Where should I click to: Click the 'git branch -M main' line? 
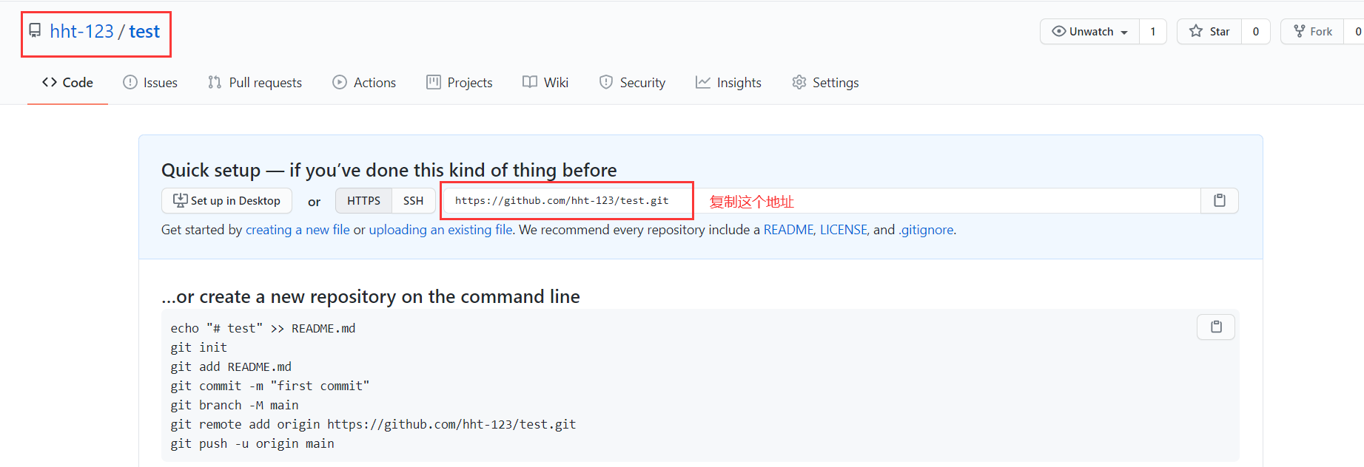pyautogui.click(x=235, y=405)
